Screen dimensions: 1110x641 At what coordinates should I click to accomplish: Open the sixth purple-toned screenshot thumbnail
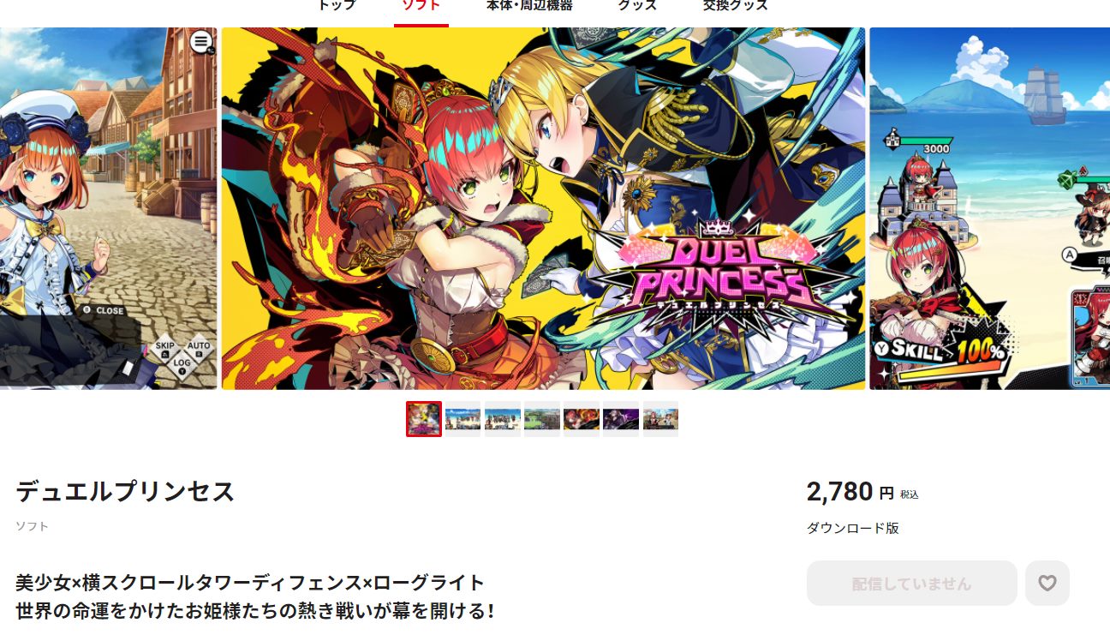click(x=621, y=419)
